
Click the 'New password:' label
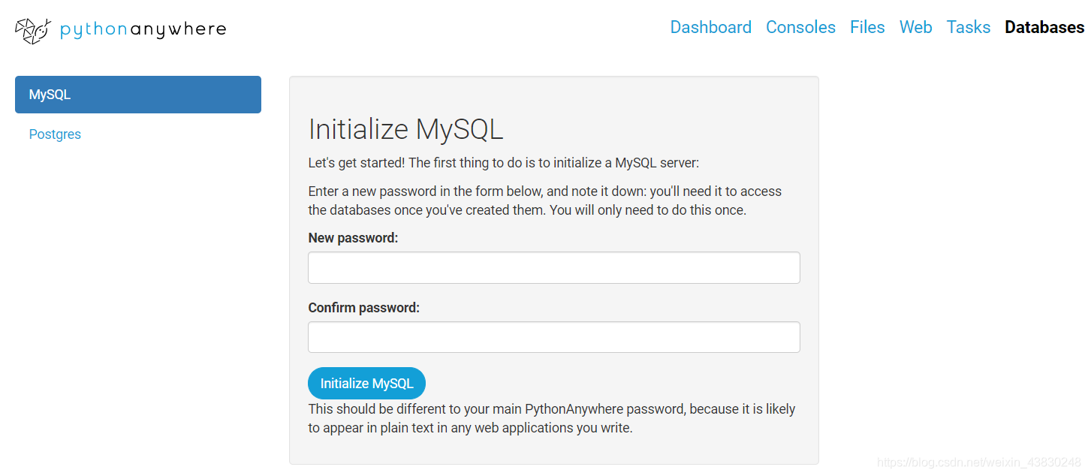(x=353, y=238)
